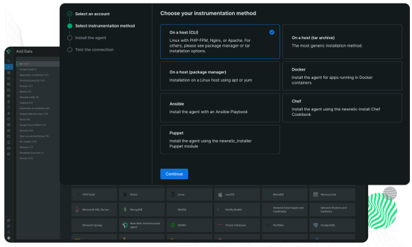Open the MySQL tile
Screen dimensions: 412x247
click(x=190, y=209)
